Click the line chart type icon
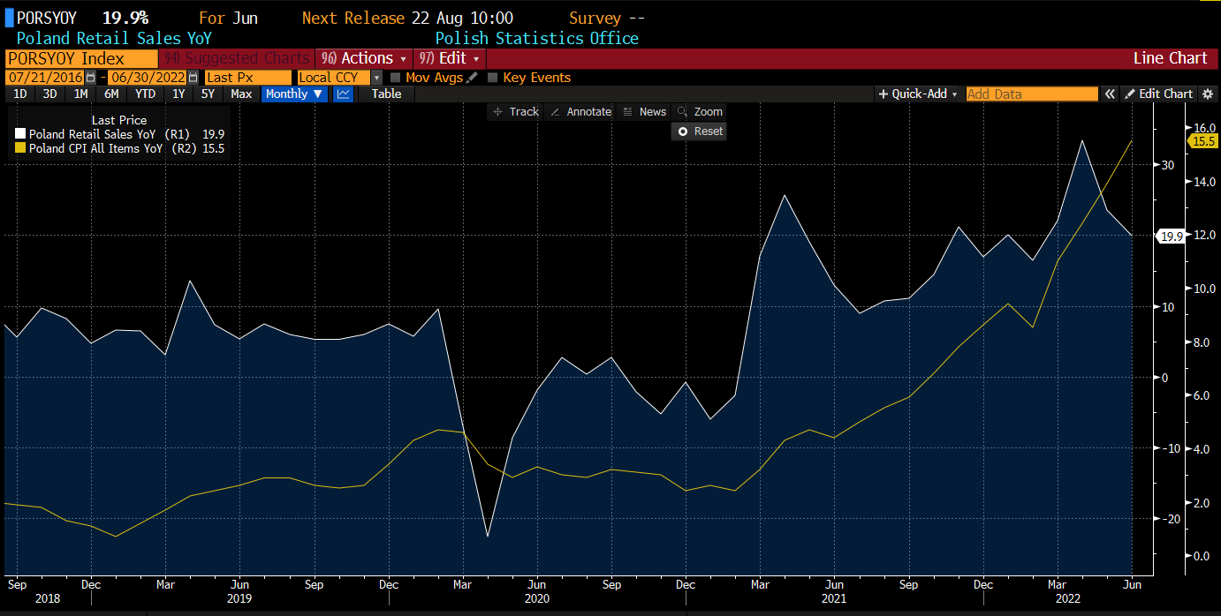This screenshot has width=1221, height=616. coord(344,94)
